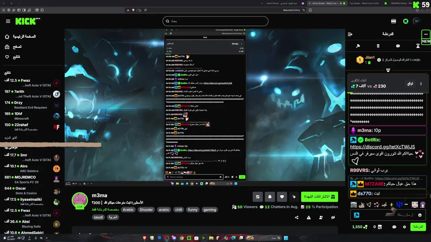
Task: Open chat settings gear icon
Action: pyautogui.click(x=404, y=227)
